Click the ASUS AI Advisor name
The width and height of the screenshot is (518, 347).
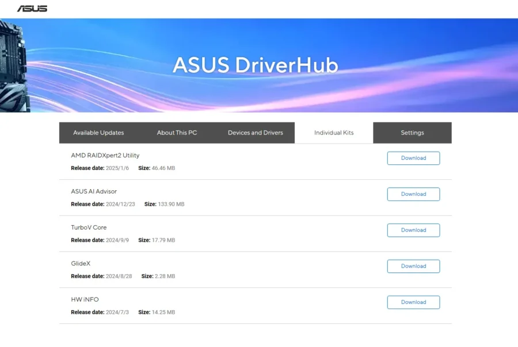click(x=94, y=191)
